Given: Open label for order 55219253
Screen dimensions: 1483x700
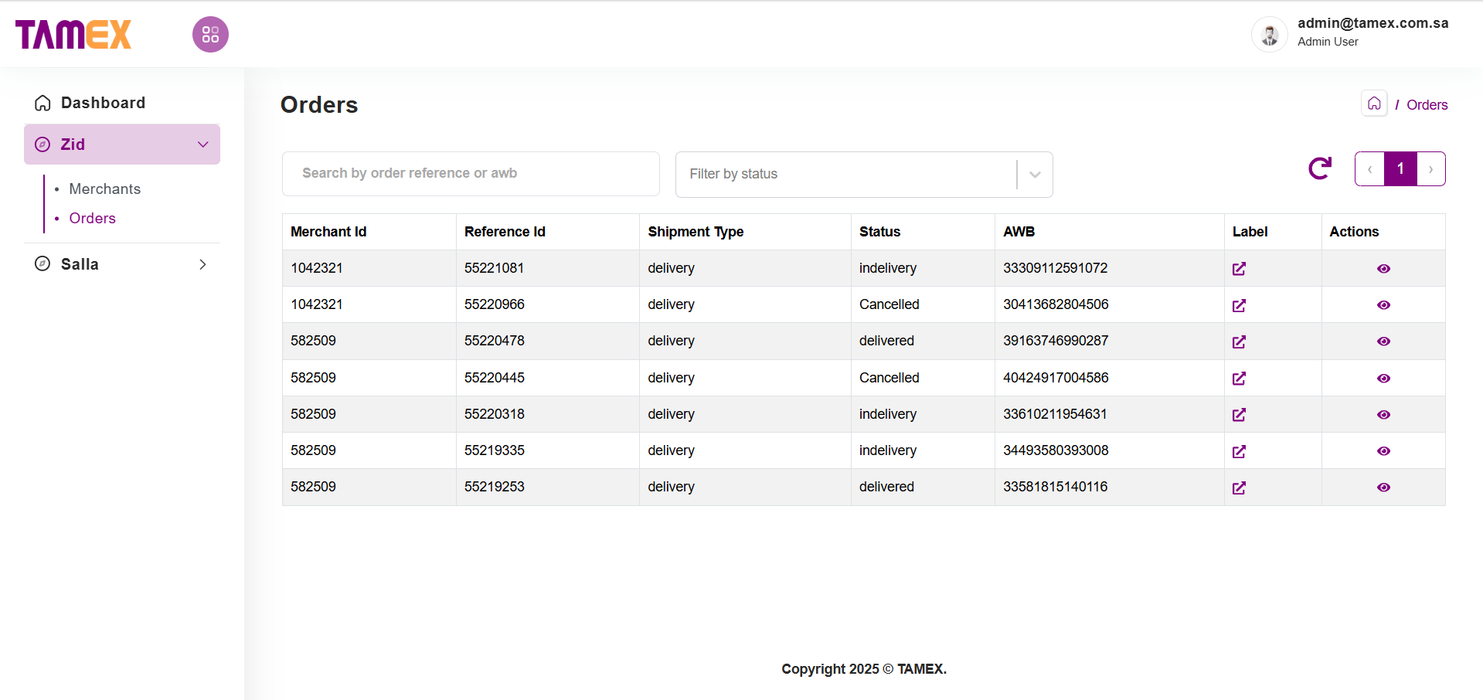Looking at the screenshot, I should point(1239,488).
